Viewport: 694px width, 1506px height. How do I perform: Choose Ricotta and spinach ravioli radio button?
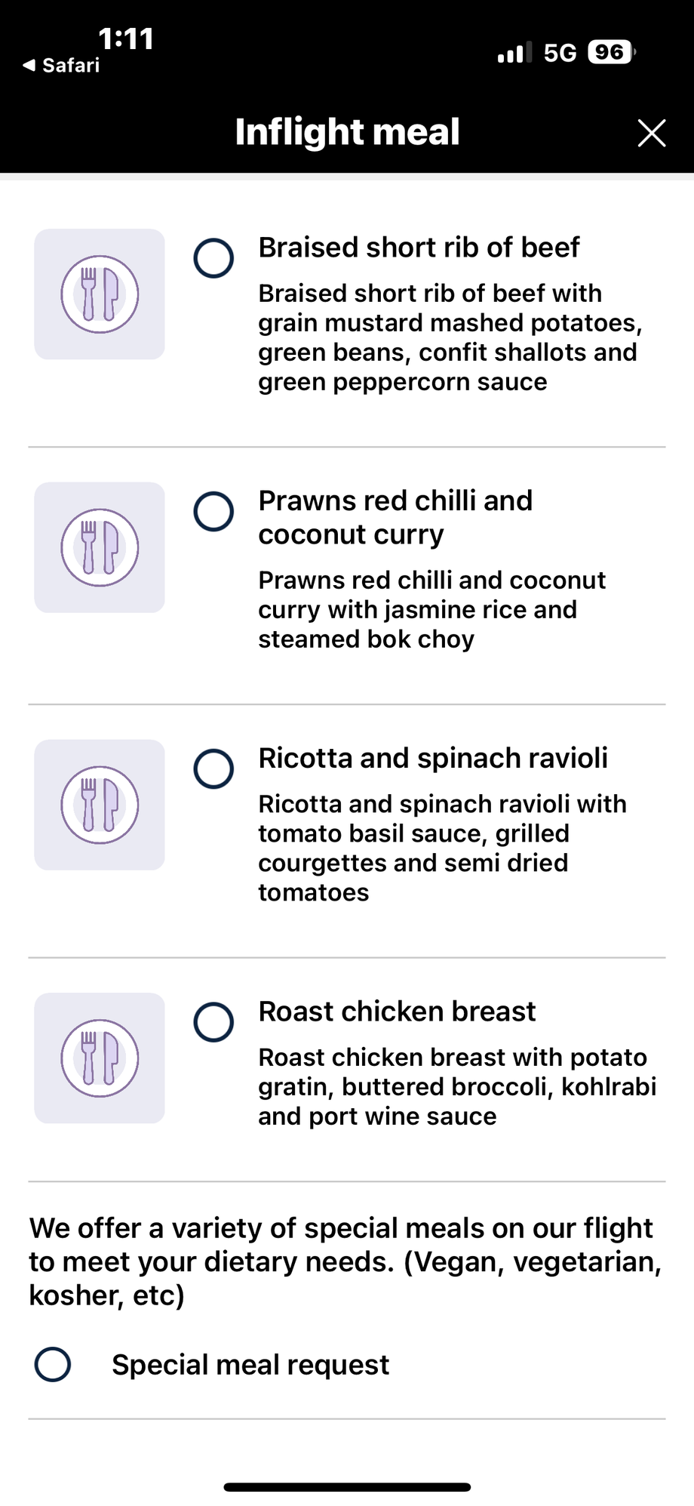[213, 768]
